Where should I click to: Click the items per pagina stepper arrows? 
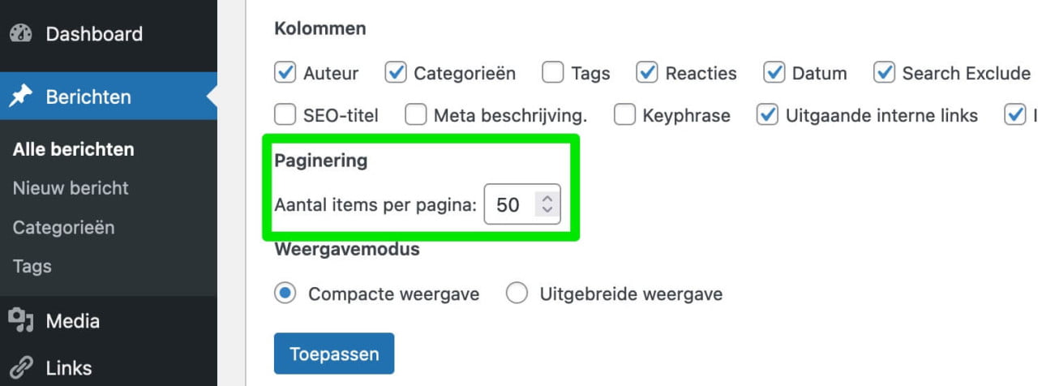coord(547,204)
